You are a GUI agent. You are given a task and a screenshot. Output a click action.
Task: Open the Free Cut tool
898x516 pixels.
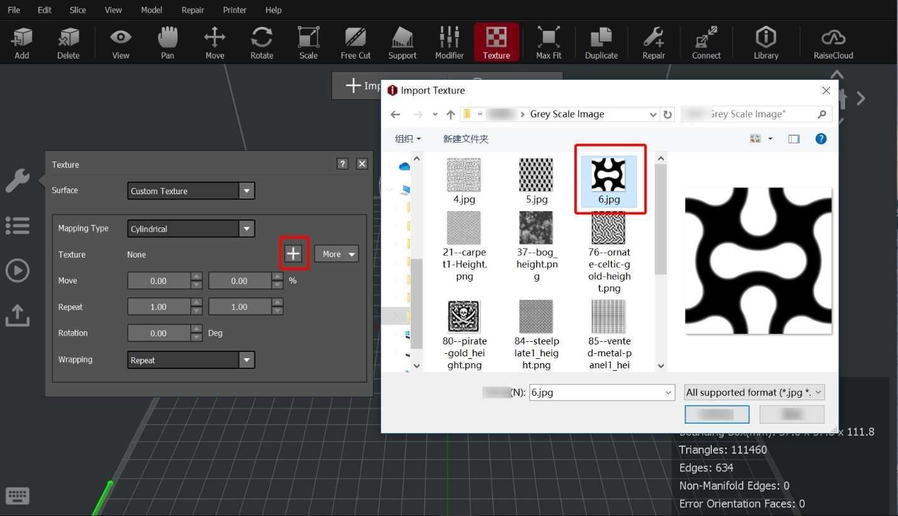[x=355, y=41]
